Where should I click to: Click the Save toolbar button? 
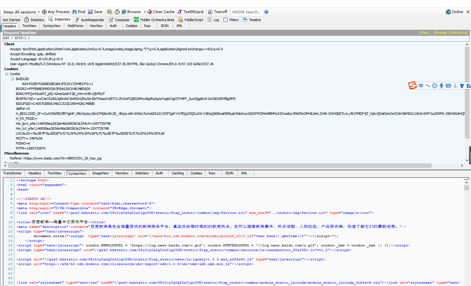pyautogui.click(x=95, y=12)
